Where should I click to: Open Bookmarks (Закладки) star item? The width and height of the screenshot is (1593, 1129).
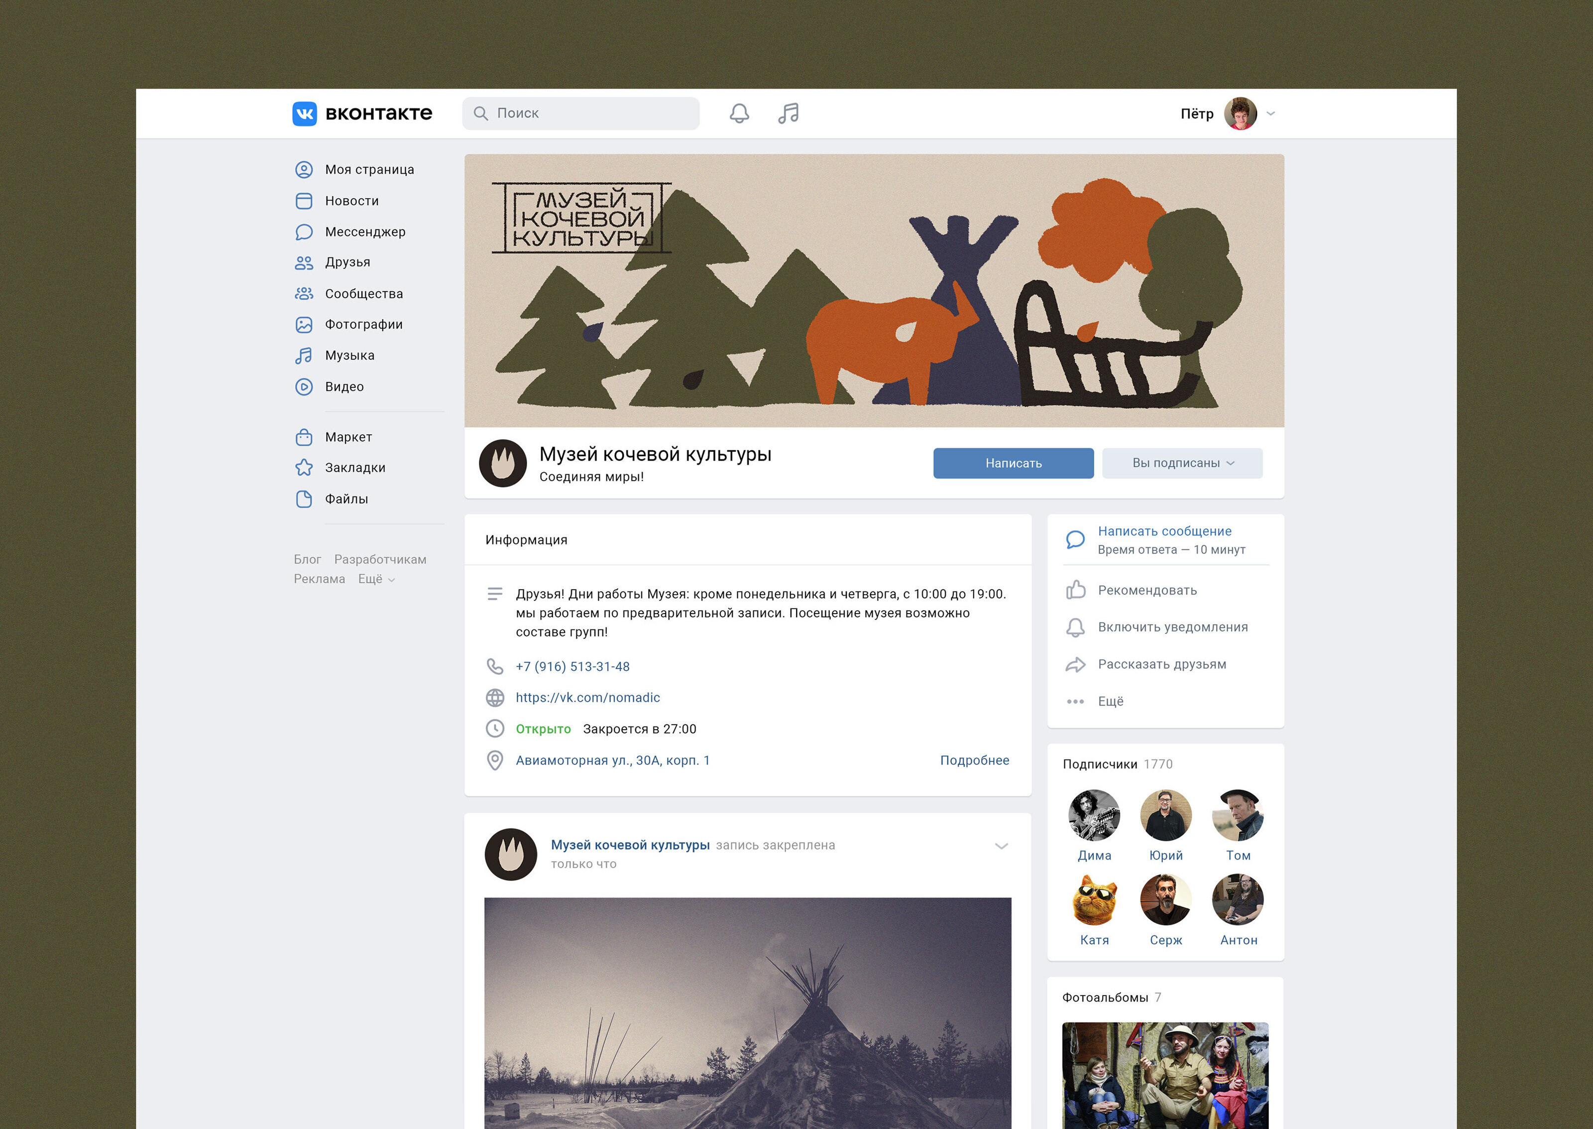tap(354, 468)
